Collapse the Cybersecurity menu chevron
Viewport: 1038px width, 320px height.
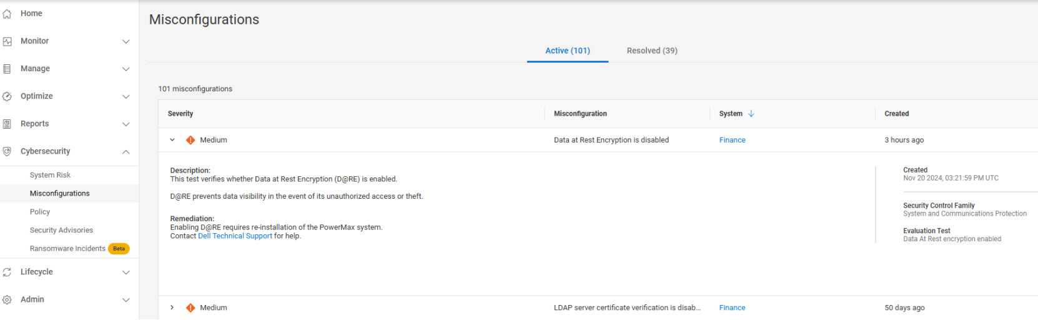tap(126, 151)
